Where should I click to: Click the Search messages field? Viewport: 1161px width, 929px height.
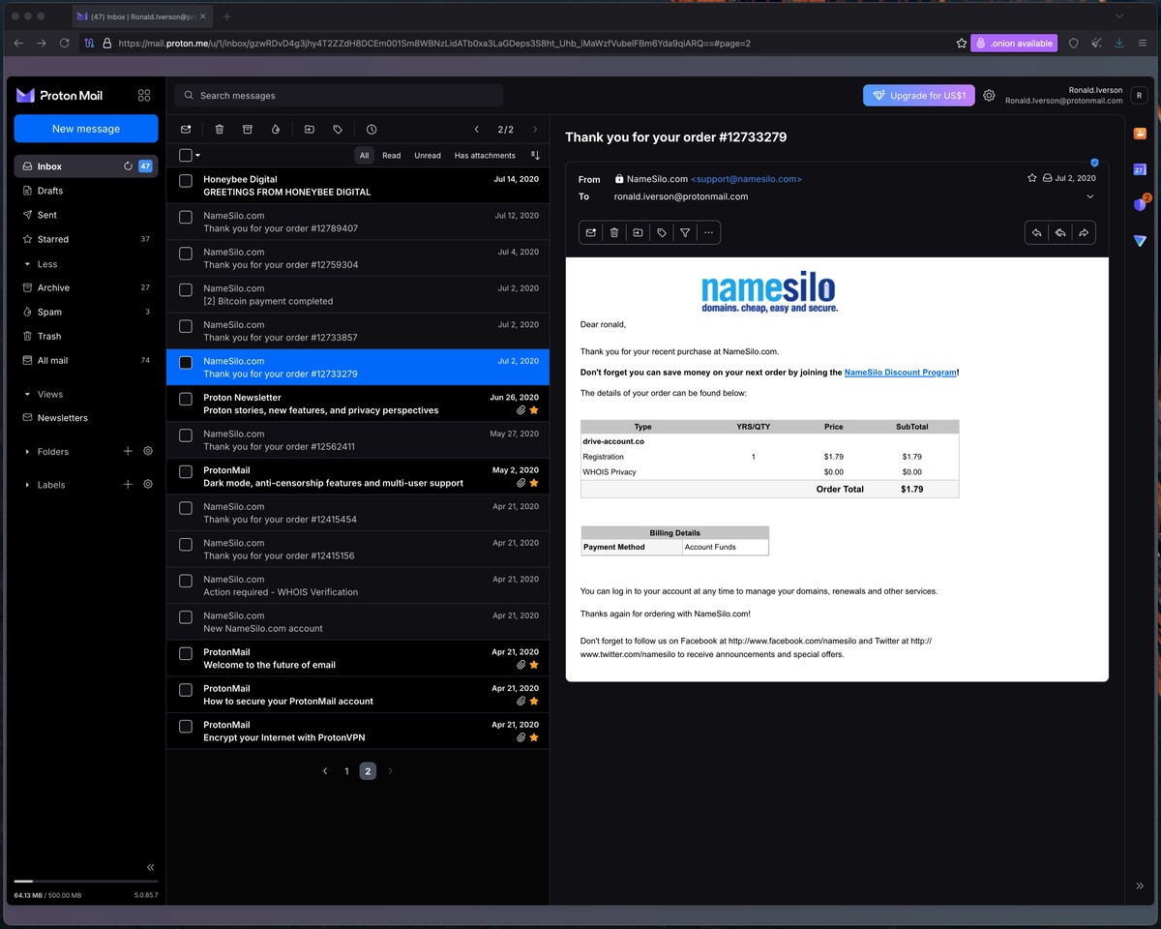pyautogui.click(x=339, y=96)
